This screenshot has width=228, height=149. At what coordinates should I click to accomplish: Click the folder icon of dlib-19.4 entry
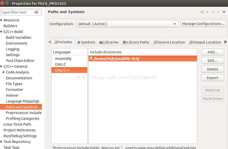[x=91, y=58]
